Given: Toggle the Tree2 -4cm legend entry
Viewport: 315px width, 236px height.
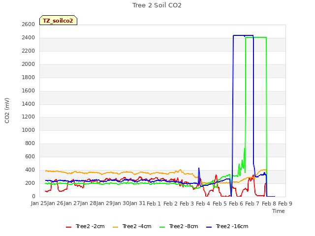Looking at the screenshot, I should (132, 226).
